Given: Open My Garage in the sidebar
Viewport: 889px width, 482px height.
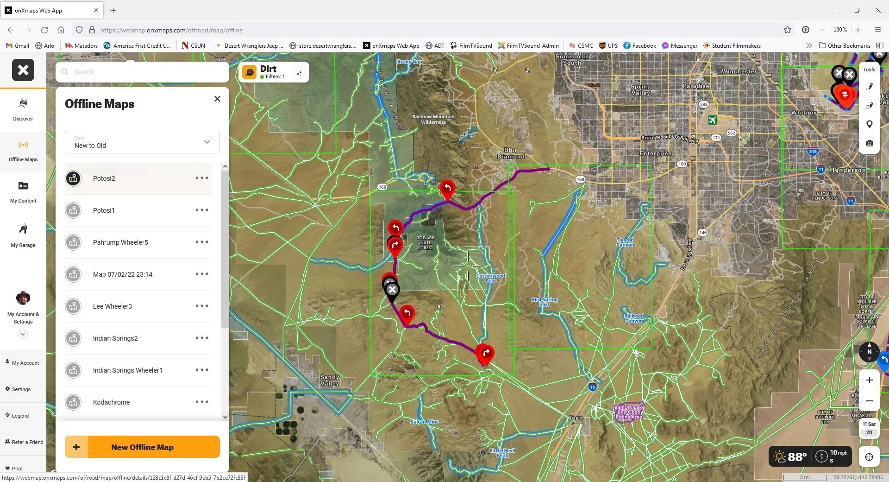Looking at the screenshot, I should (x=23, y=236).
